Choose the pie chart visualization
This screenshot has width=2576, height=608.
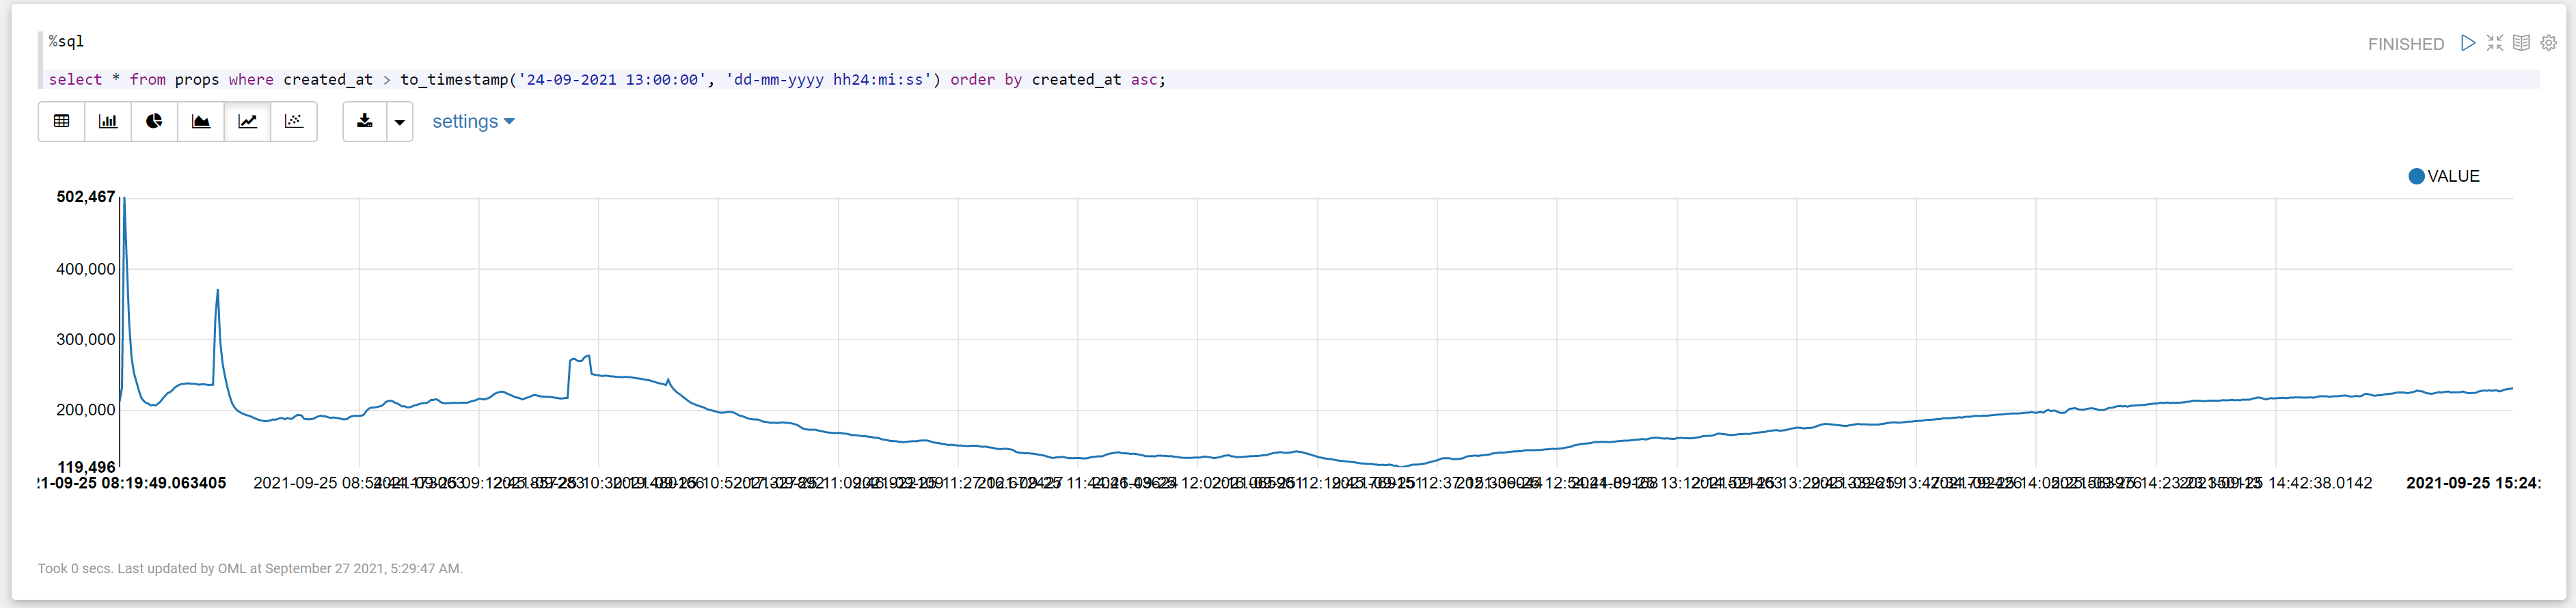point(154,121)
